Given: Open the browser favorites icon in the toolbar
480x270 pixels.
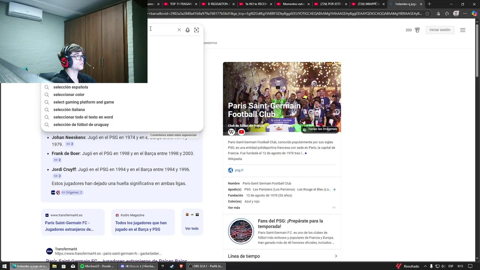Looking at the screenshot, I should pyautogui.click(x=447, y=13).
